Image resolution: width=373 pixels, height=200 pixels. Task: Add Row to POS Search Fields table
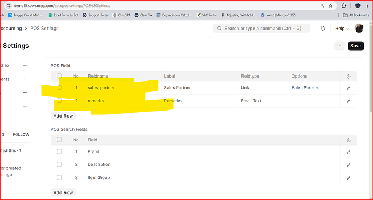click(x=63, y=192)
